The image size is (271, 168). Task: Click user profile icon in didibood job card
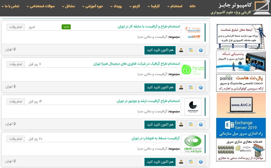181,162
